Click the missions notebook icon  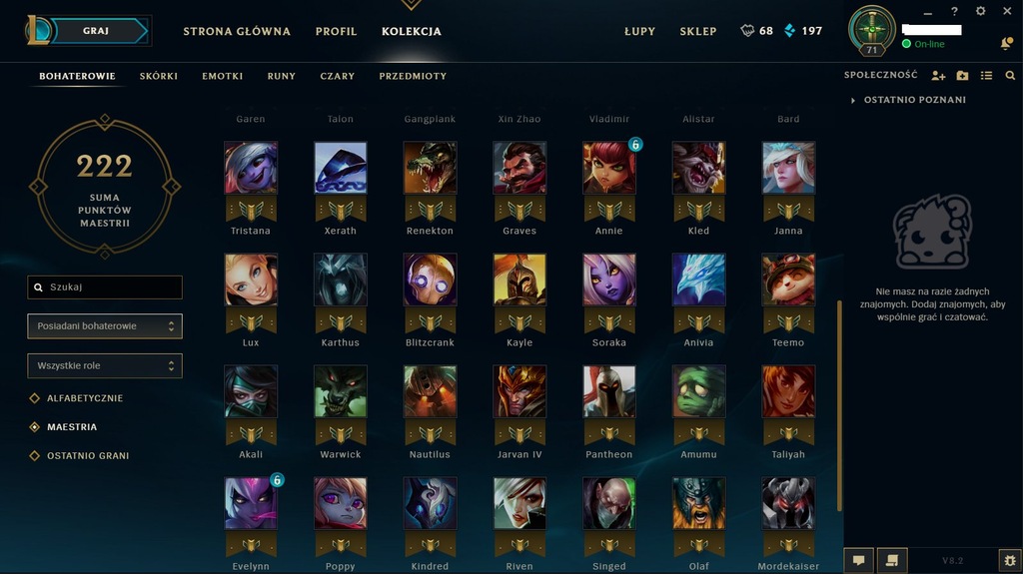click(x=892, y=560)
